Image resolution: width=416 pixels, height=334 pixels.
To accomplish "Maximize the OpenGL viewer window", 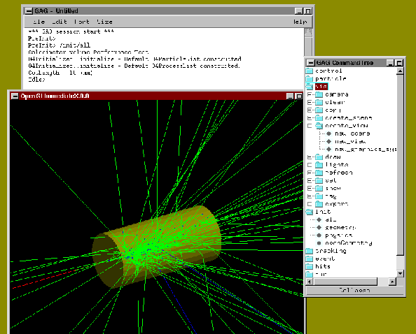I will (x=299, y=96).
